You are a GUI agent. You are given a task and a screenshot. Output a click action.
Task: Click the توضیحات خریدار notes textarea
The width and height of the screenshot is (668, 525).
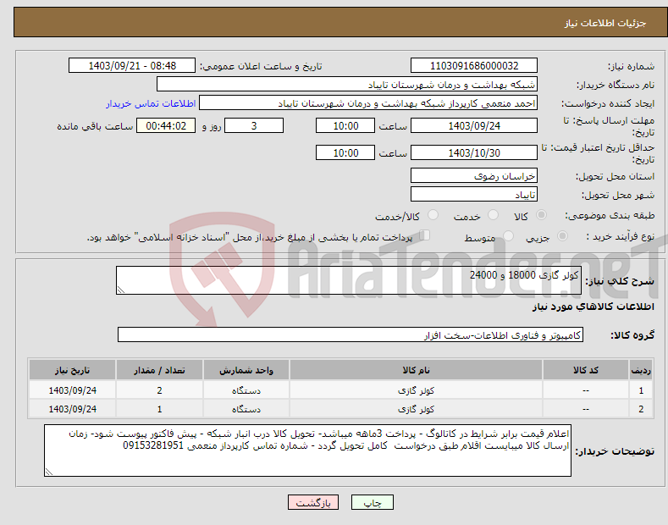click(307, 450)
